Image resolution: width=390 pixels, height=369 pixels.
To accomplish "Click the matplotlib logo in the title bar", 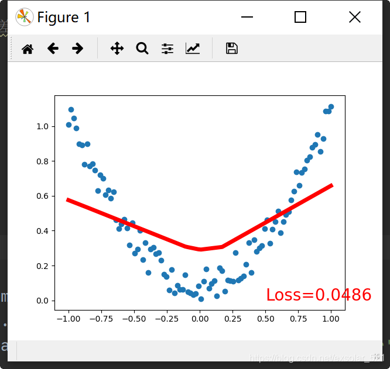I will pos(24,17).
